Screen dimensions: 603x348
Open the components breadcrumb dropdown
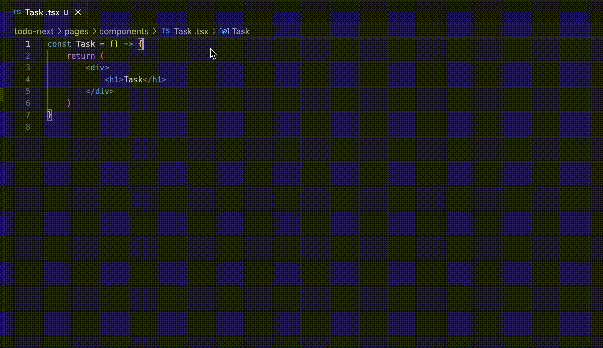coord(124,31)
